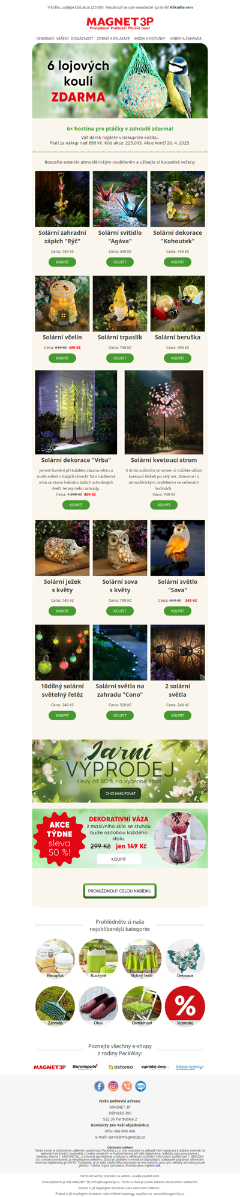
Task: Open the Blancheporte shop logo
Action: 85,1067
